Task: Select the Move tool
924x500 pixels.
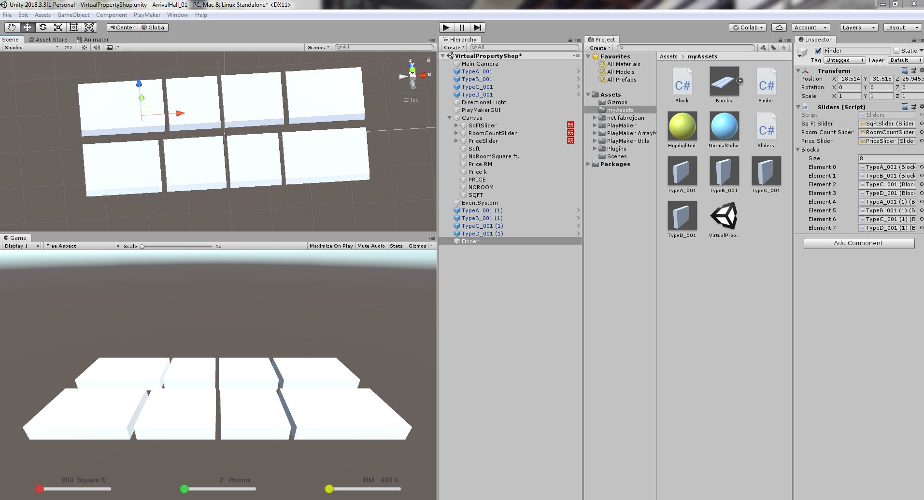Action: (27, 28)
